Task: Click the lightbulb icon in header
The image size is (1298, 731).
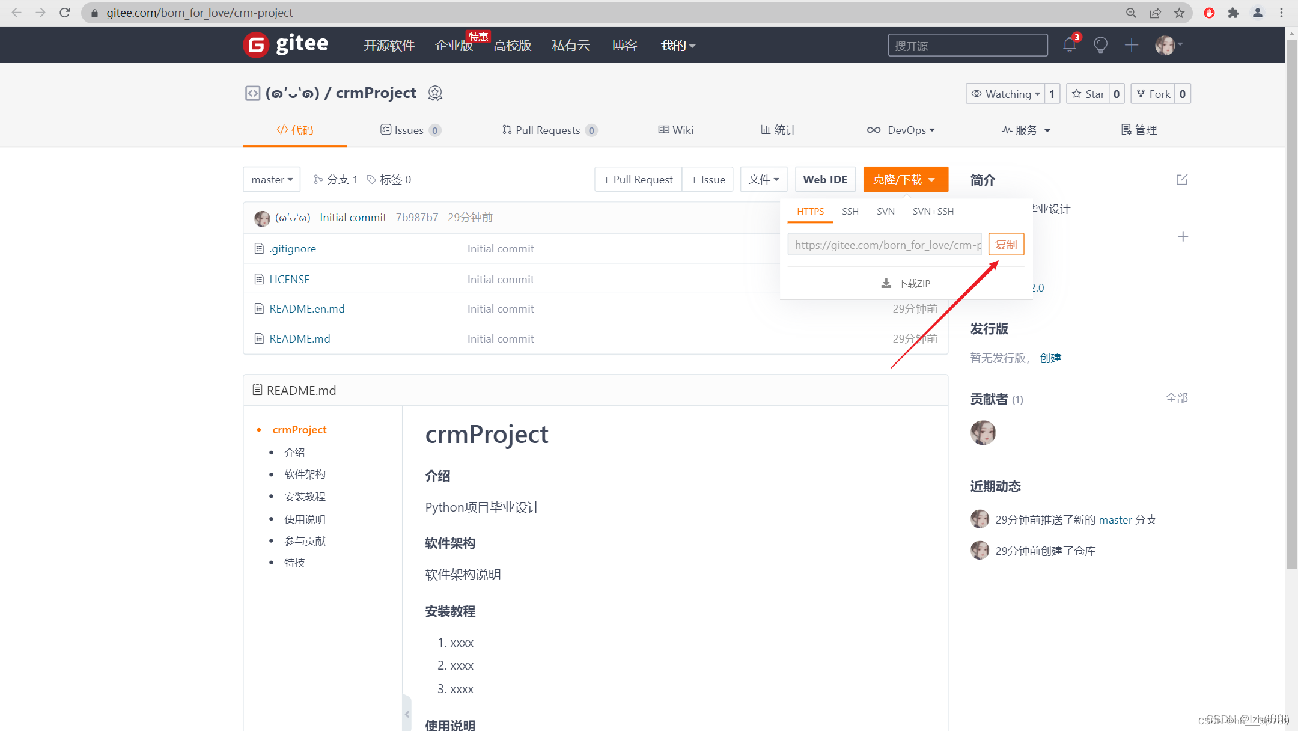Action: [x=1100, y=45]
